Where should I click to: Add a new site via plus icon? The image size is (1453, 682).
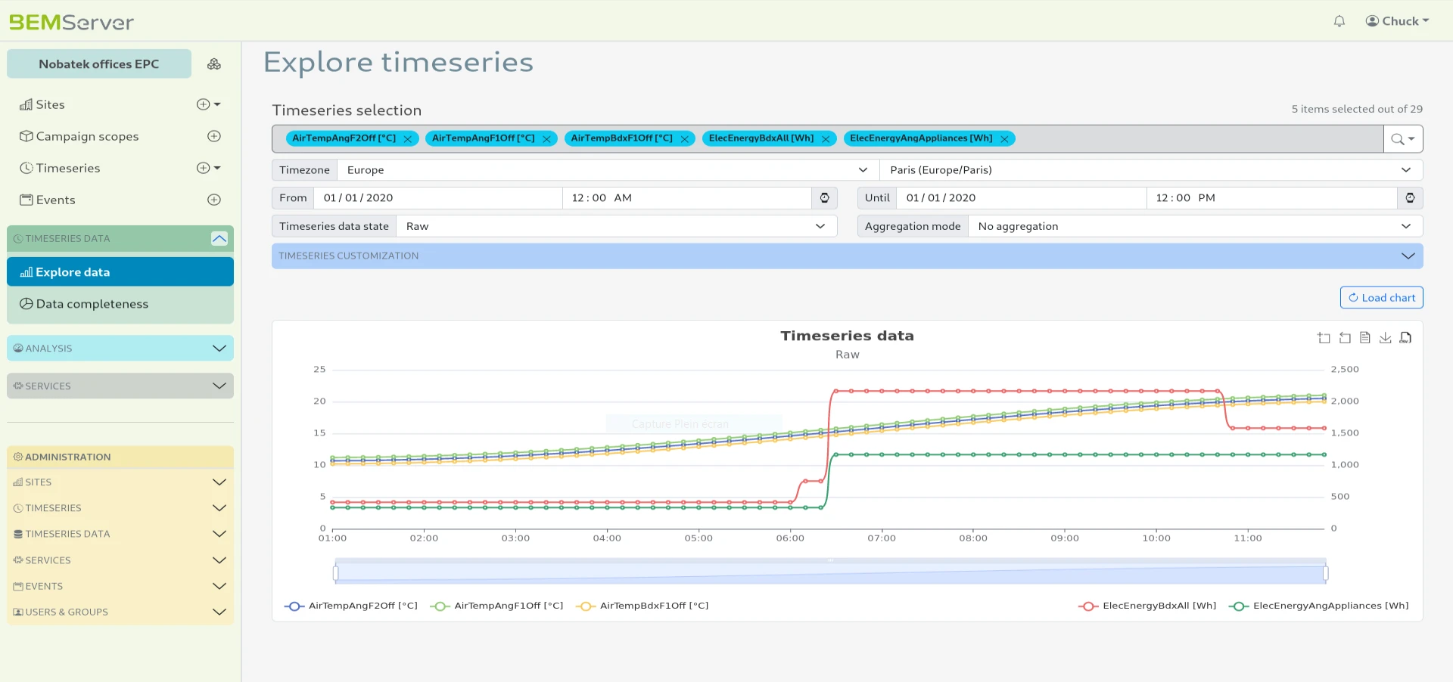click(203, 104)
